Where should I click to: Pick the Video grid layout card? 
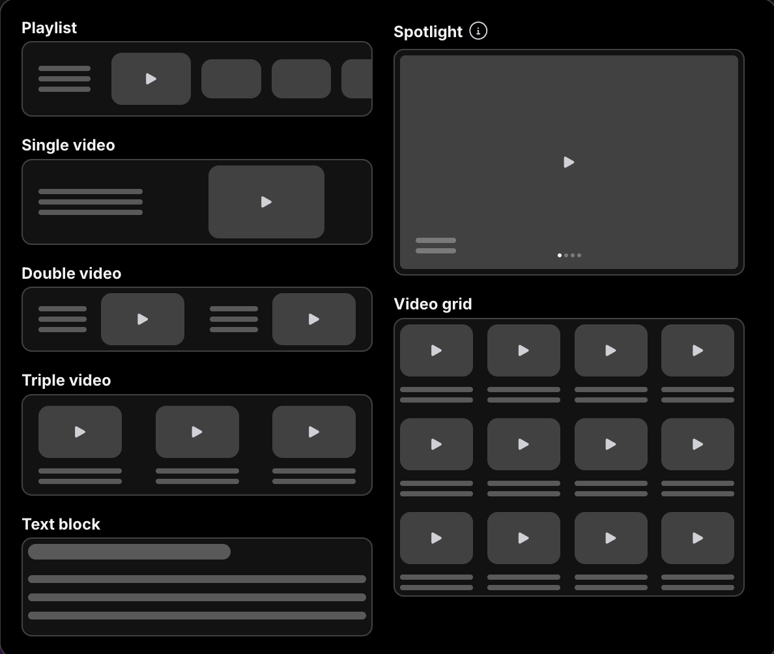point(569,457)
